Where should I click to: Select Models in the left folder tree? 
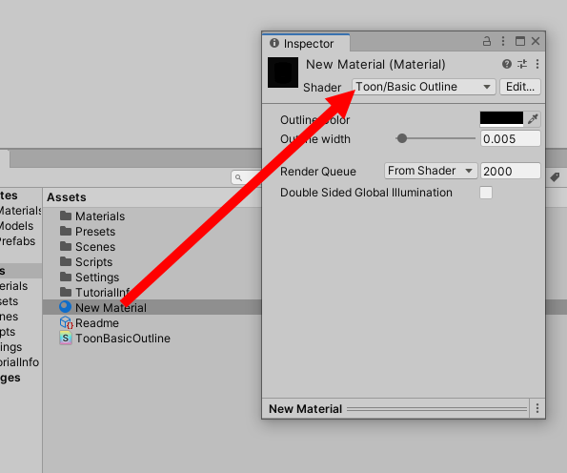coord(16,226)
